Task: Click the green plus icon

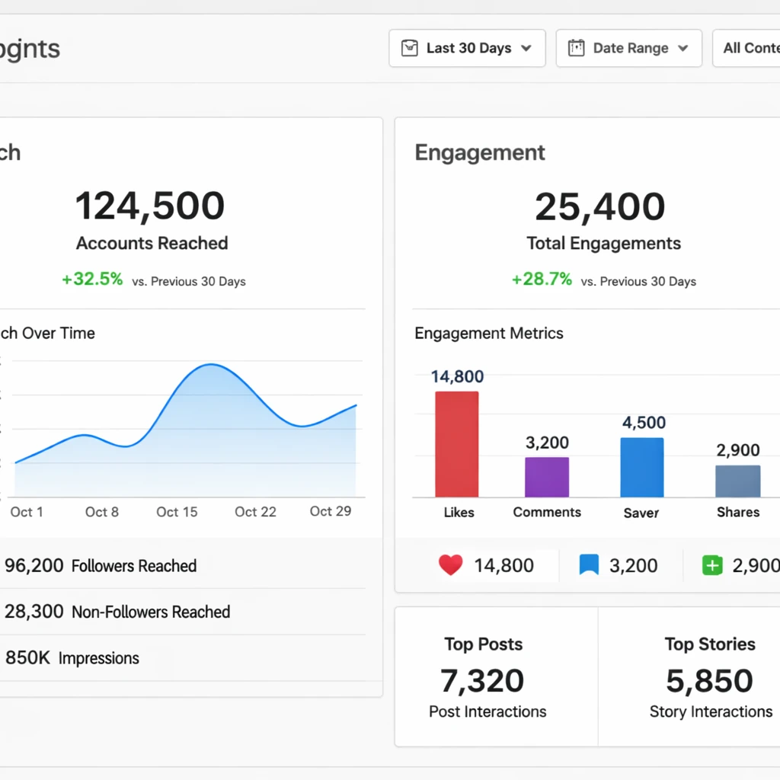Action: pyautogui.click(x=712, y=566)
